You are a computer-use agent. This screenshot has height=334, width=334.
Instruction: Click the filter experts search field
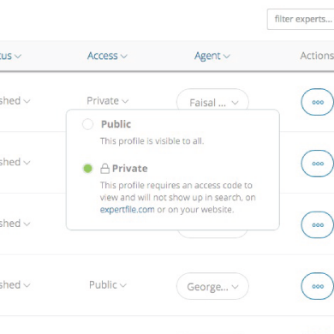tap(301, 19)
